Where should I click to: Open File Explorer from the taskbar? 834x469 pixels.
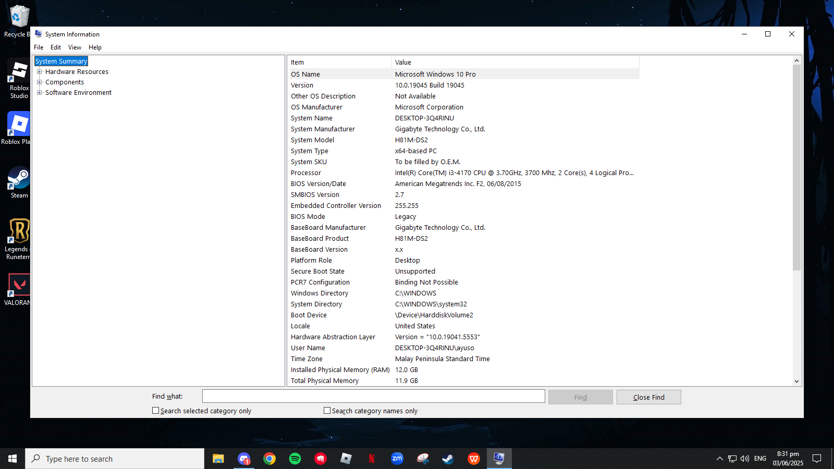pyautogui.click(x=218, y=459)
